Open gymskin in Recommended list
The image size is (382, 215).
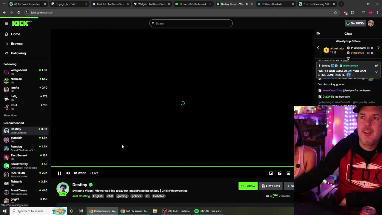point(25,139)
